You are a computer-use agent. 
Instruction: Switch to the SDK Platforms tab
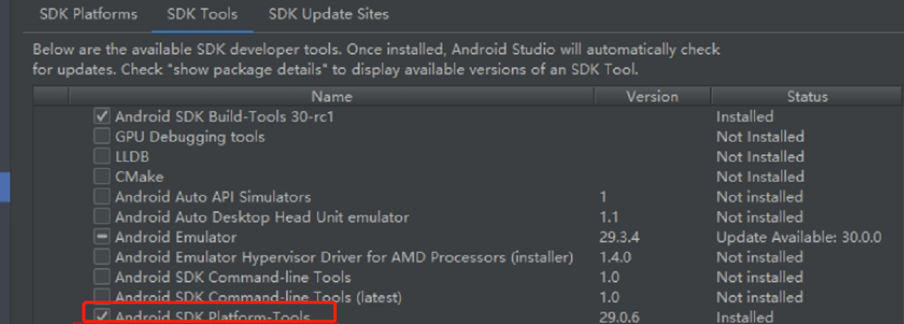89,14
